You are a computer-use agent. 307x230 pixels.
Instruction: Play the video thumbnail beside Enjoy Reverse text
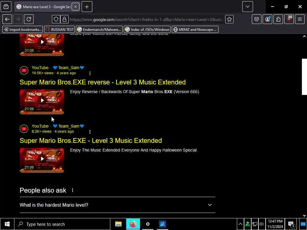[42, 102]
